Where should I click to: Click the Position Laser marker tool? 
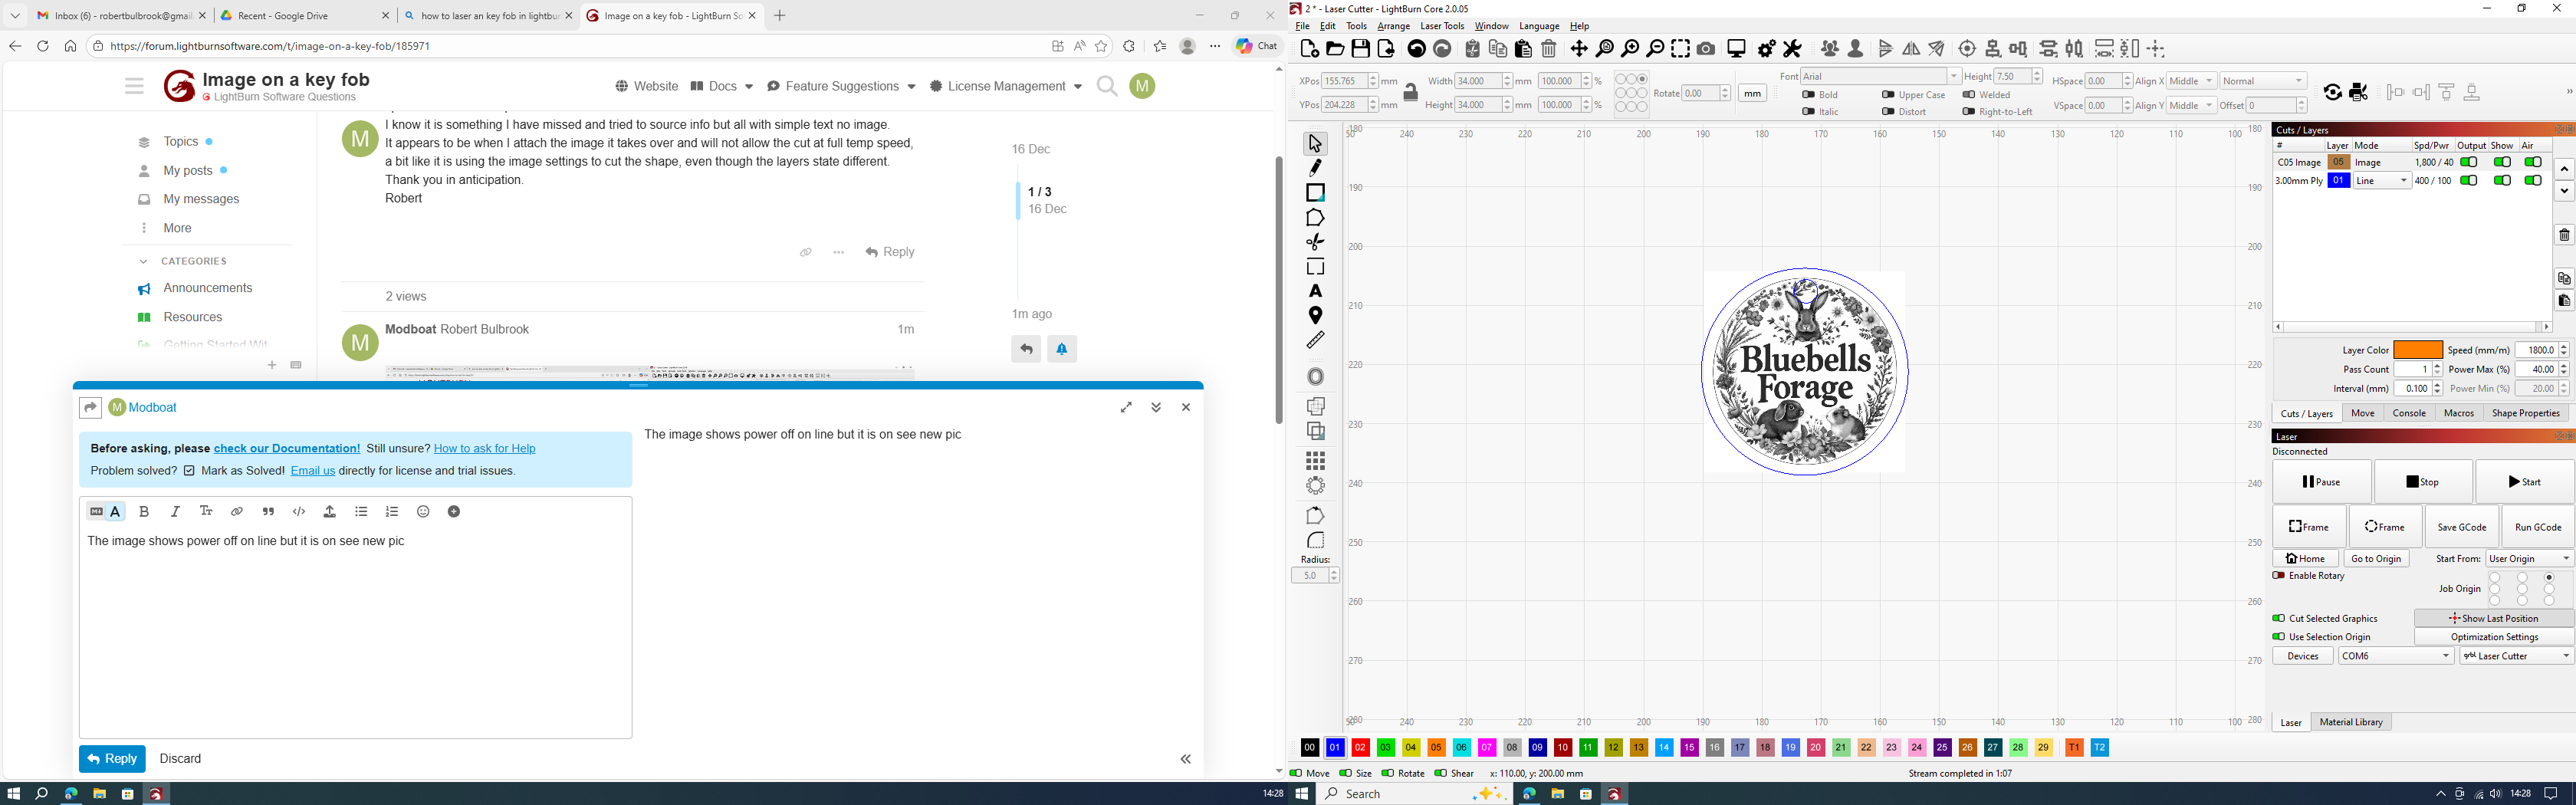(x=1315, y=316)
